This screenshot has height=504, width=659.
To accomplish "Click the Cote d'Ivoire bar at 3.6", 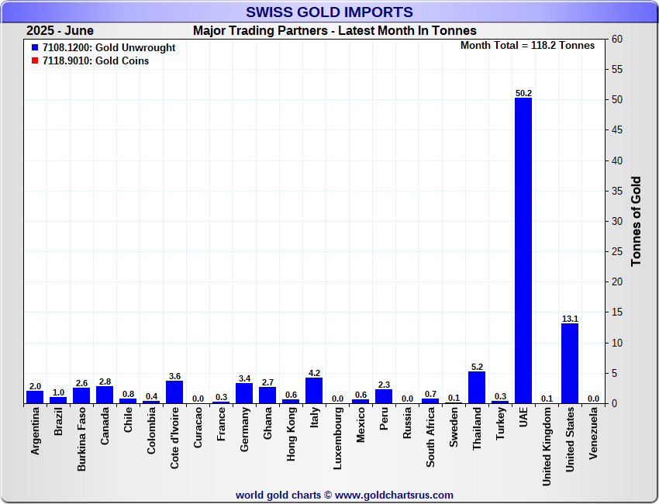I will (x=174, y=392).
